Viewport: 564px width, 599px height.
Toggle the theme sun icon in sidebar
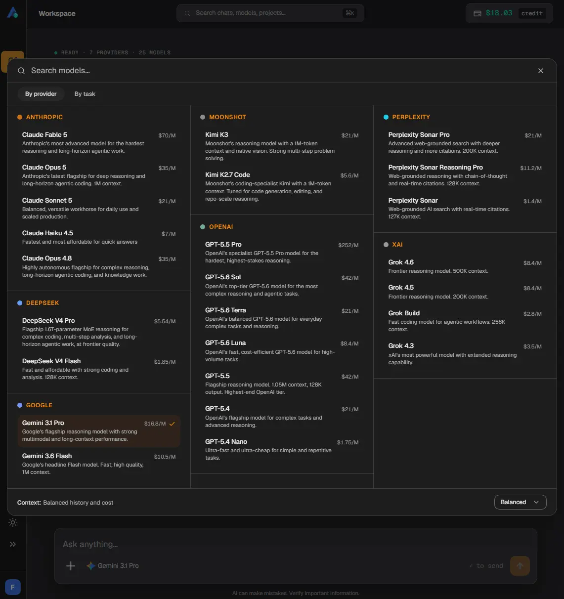[13, 522]
